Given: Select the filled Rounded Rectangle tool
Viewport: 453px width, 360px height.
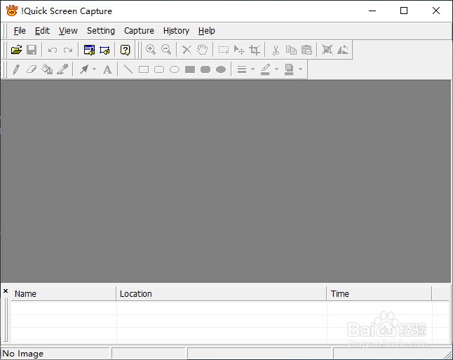Looking at the screenshot, I should (205, 69).
